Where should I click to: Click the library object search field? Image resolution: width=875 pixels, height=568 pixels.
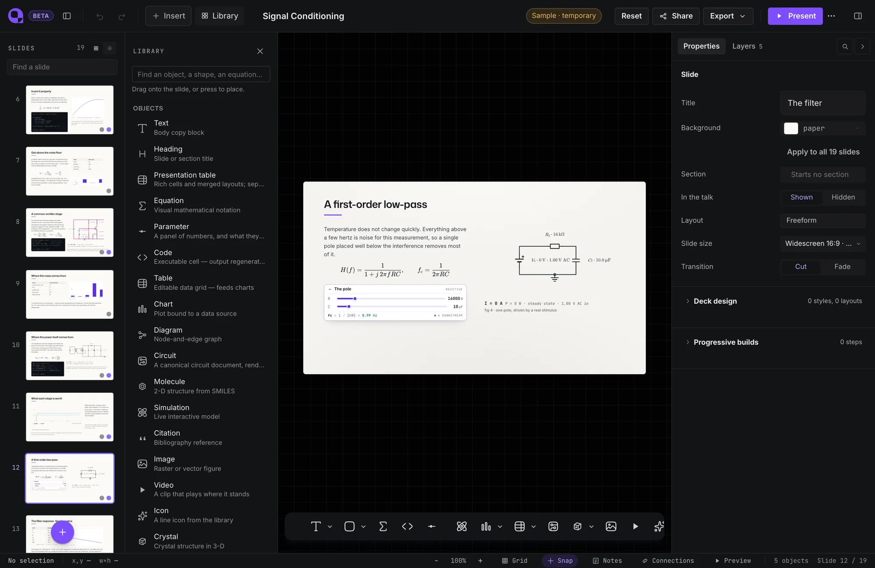201,74
